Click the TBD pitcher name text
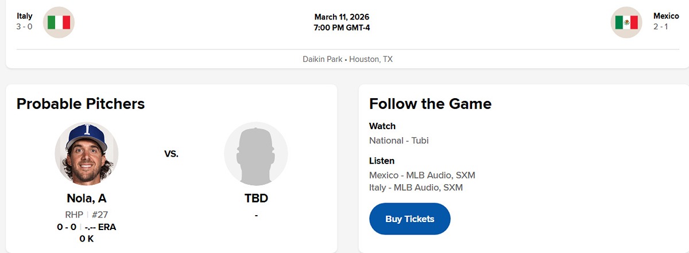Viewport: 689px width, 253px height. click(256, 198)
